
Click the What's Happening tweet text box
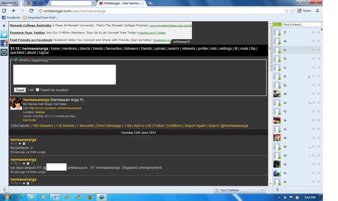64,74
